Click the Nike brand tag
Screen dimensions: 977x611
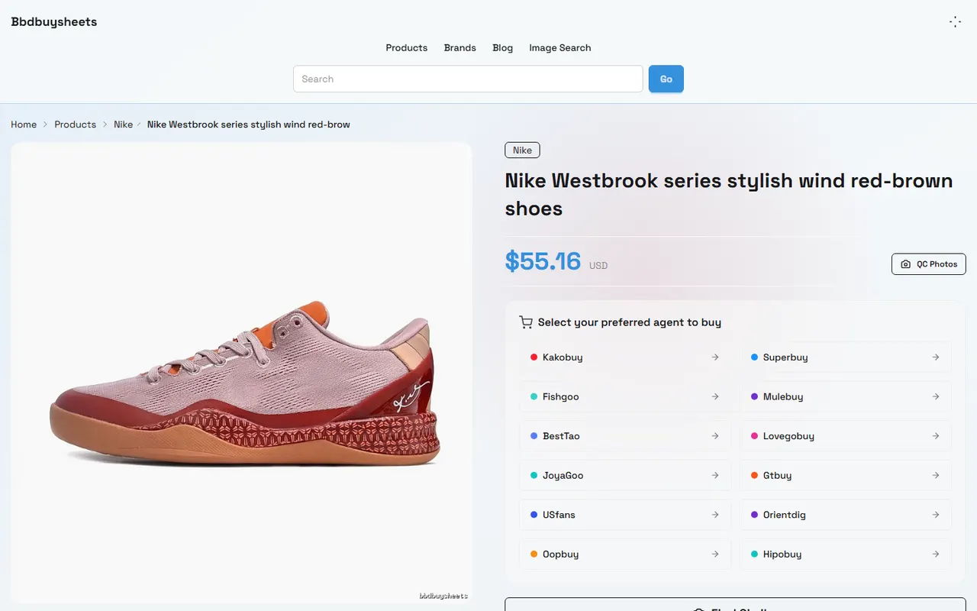tap(523, 150)
